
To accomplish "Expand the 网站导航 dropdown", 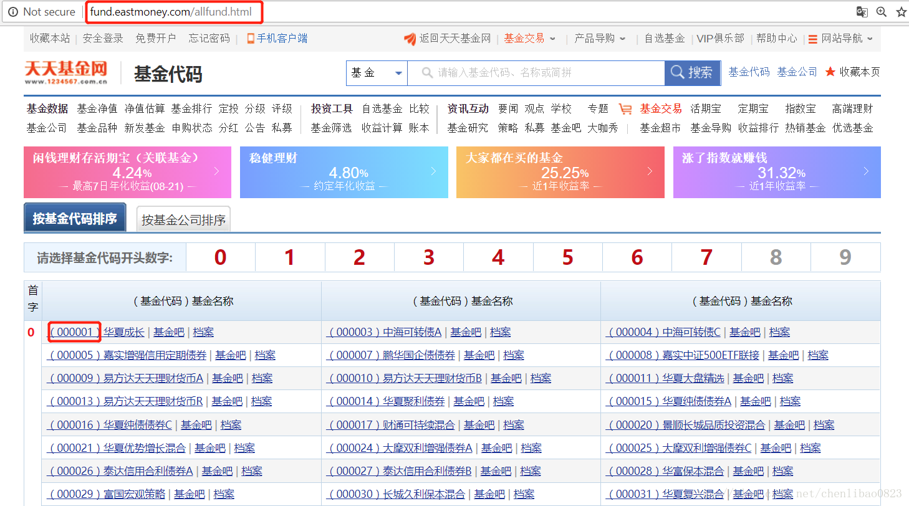I will point(841,39).
